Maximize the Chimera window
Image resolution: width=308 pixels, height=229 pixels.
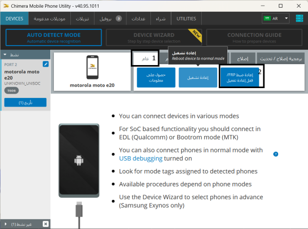(x=281, y=6)
